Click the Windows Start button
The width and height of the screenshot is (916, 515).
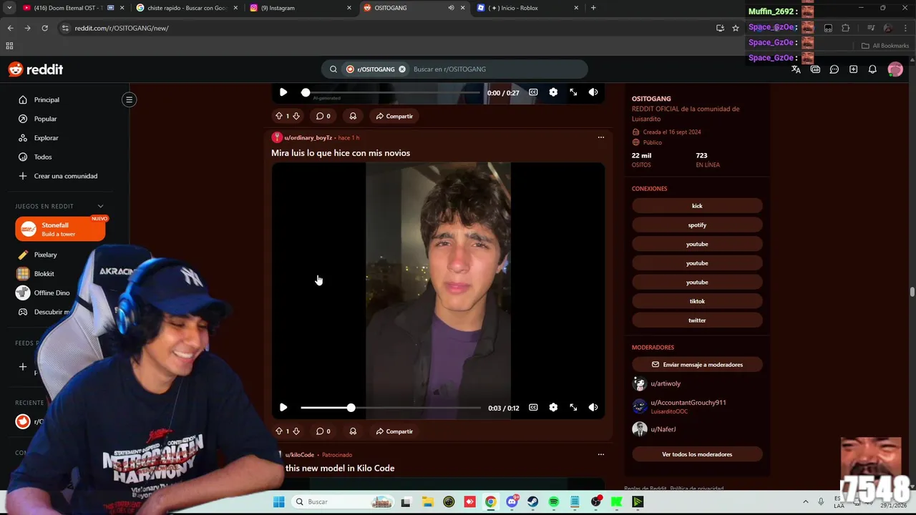click(x=278, y=502)
